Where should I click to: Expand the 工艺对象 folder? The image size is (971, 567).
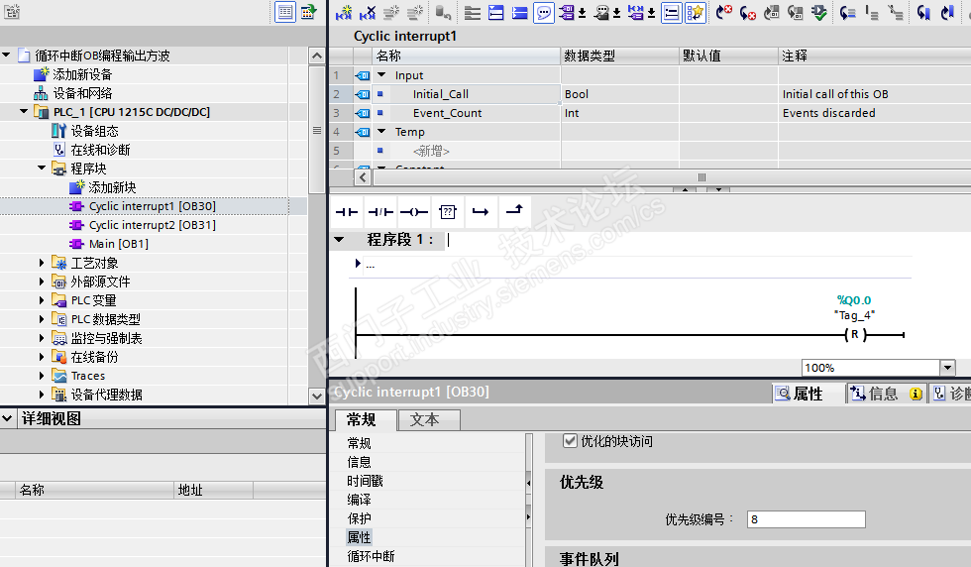[42, 263]
